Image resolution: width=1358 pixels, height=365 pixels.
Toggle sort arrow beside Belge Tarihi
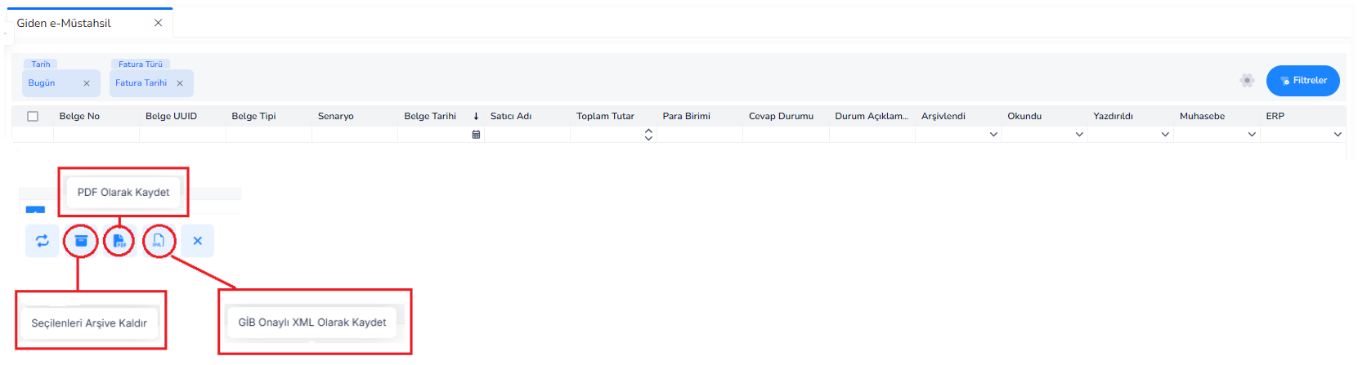tap(476, 116)
